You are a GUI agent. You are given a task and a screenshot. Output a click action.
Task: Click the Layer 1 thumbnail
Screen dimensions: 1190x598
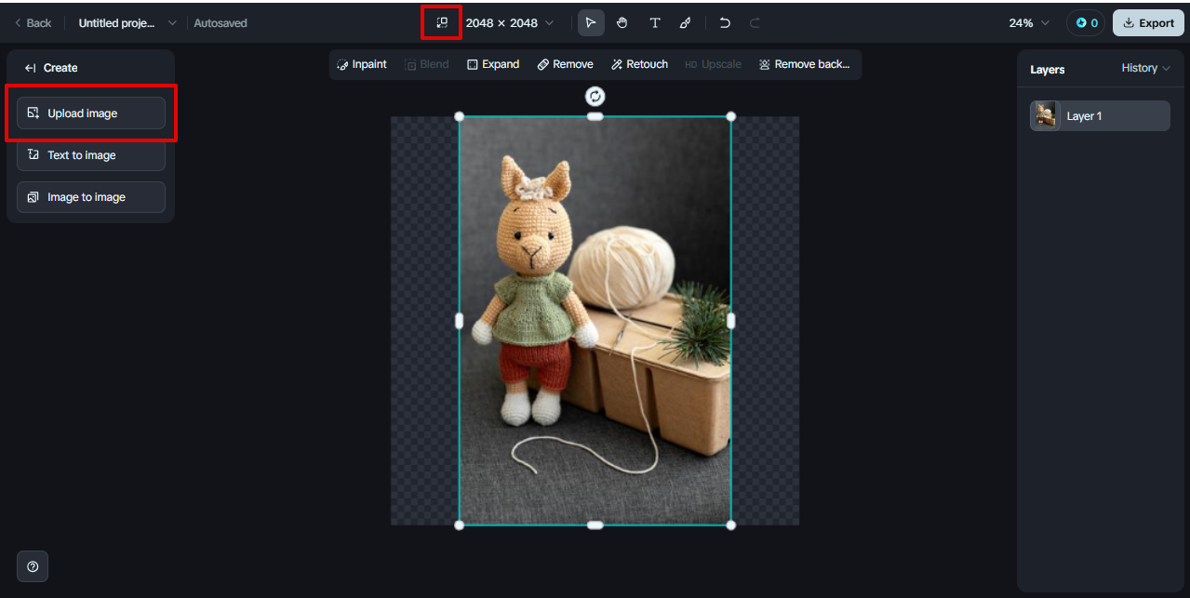1046,116
